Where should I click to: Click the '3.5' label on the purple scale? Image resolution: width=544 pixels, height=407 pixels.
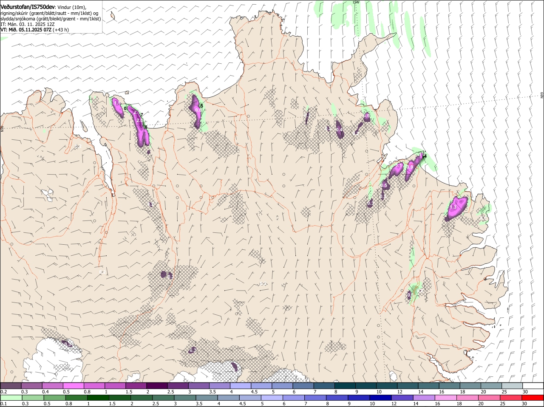pos(212,392)
